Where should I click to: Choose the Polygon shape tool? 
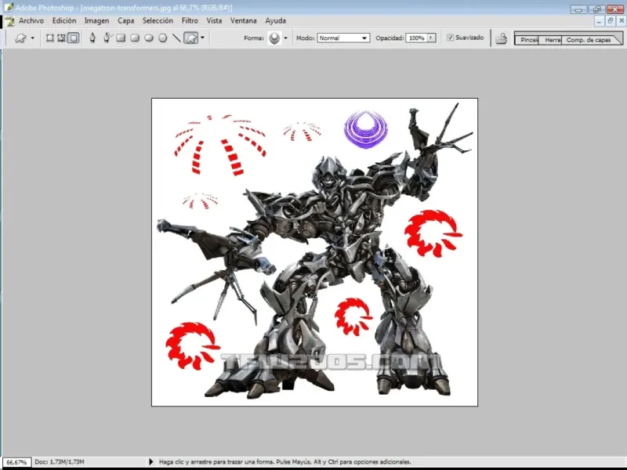[162, 38]
